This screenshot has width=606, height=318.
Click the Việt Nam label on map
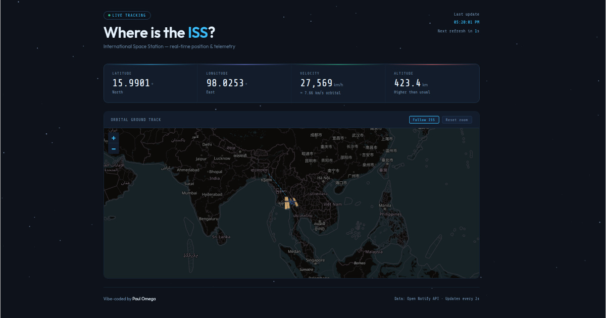[x=333, y=204]
